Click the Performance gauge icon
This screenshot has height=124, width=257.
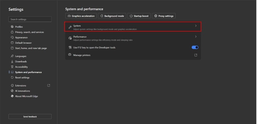70,38
